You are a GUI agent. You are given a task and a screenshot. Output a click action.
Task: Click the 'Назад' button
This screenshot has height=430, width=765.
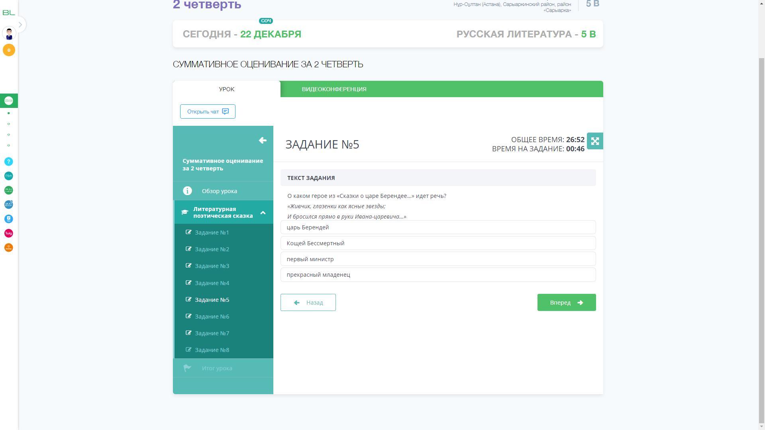coord(308,303)
